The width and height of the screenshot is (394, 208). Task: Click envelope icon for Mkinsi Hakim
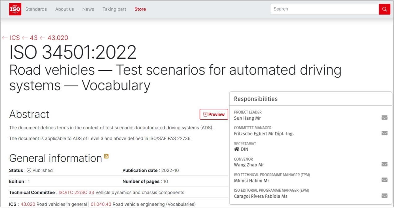click(384, 180)
